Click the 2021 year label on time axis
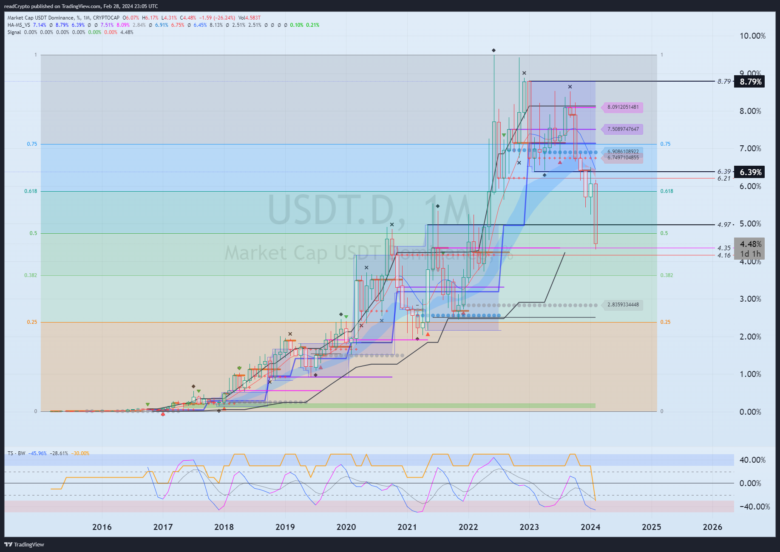 407,527
